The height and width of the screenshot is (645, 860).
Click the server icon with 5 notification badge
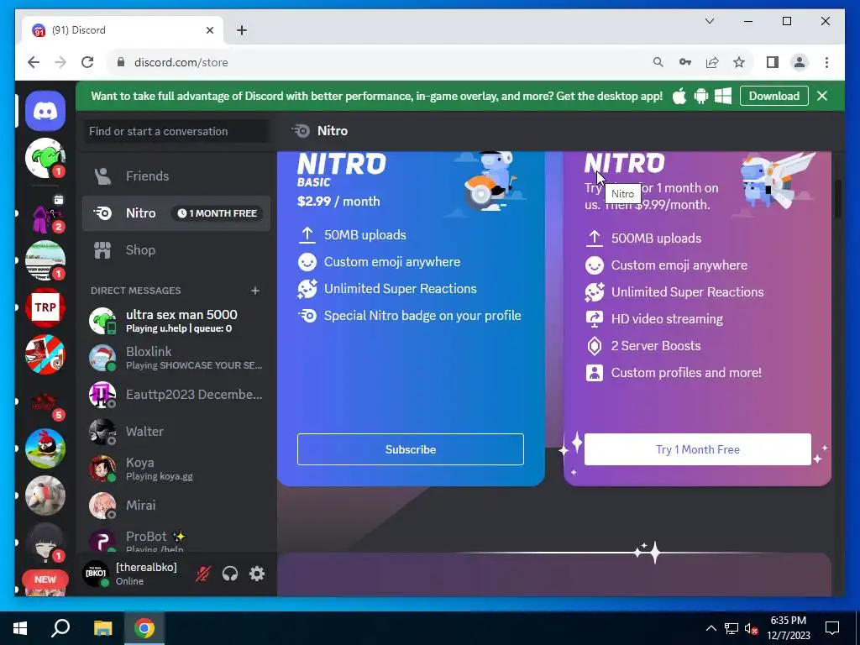click(45, 405)
